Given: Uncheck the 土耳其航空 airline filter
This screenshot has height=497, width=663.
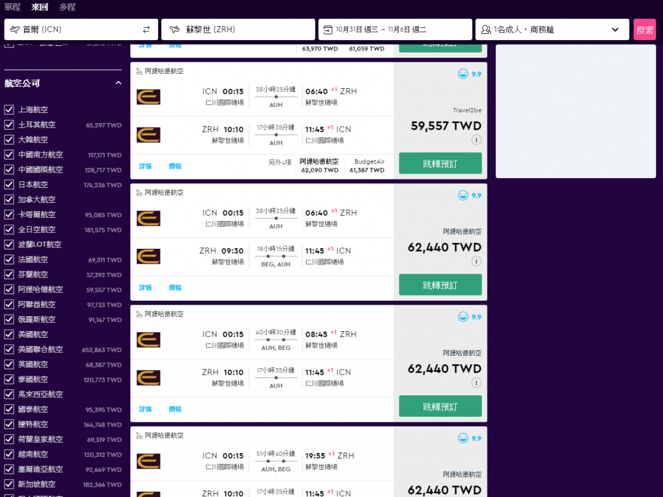Looking at the screenshot, I should click(9, 125).
